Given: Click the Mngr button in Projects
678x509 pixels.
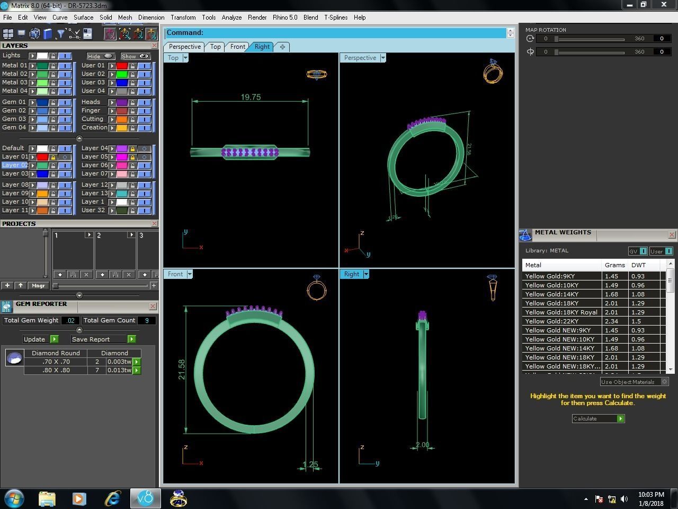Looking at the screenshot, I should pos(38,286).
